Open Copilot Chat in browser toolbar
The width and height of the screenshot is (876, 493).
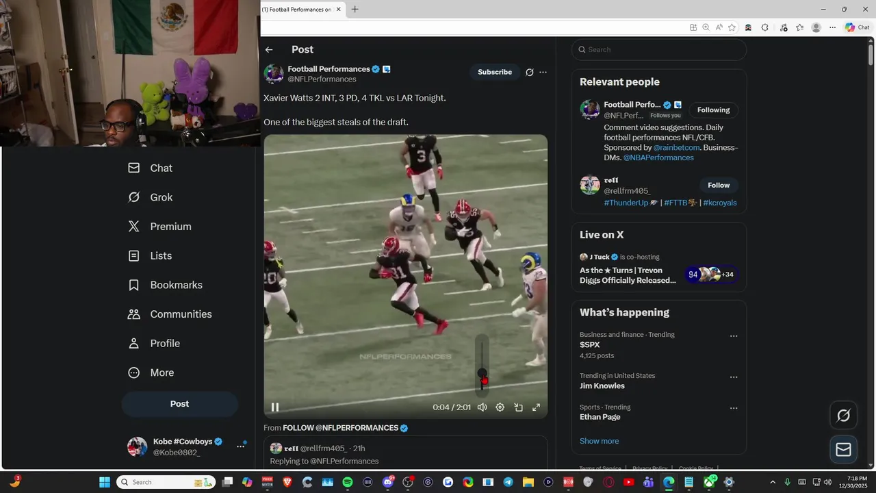point(857,27)
